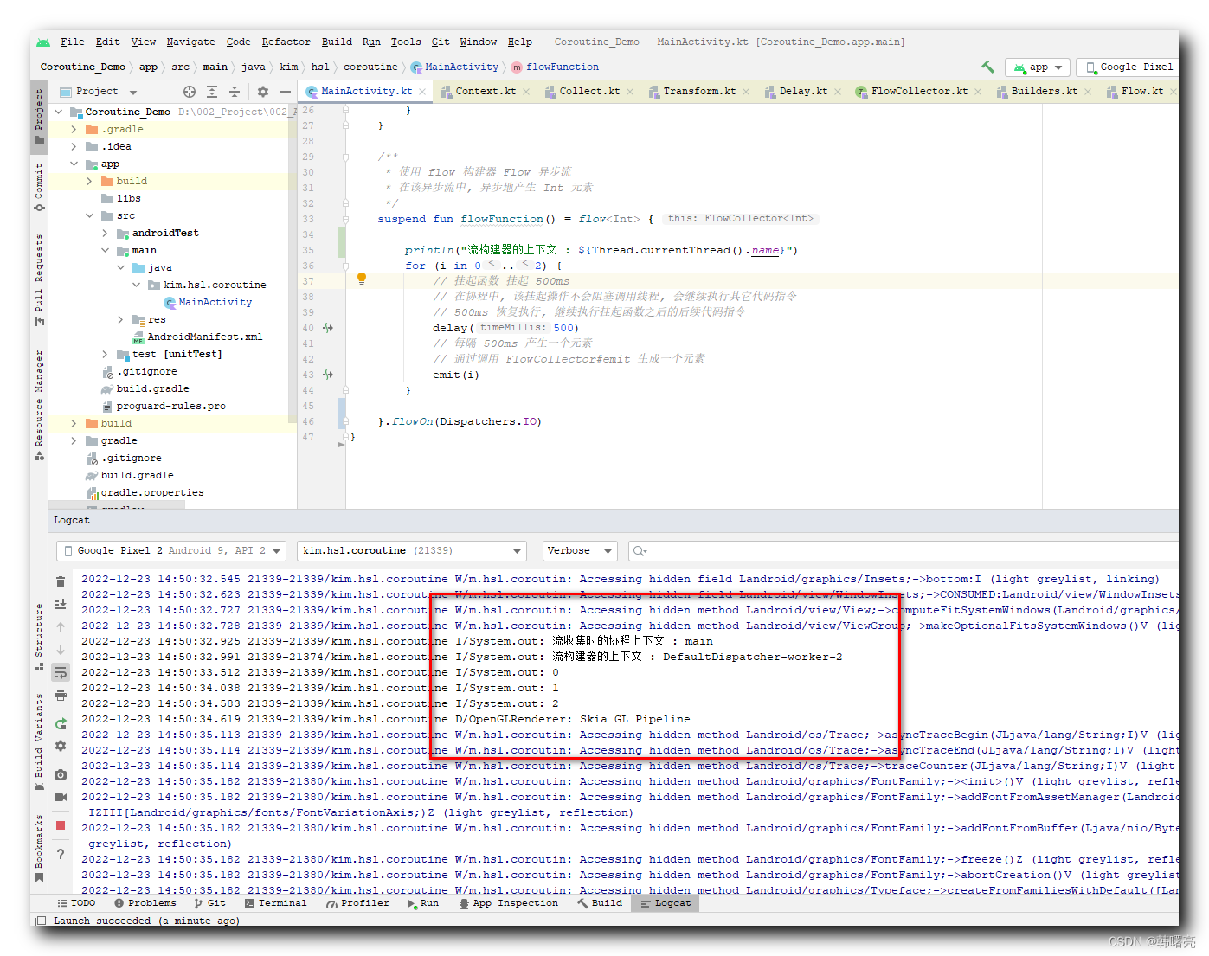Click the collapse all icon in Project panel
The width and height of the screenshot is (1209, 956).
pyautogui.click(x=235, y=91)
